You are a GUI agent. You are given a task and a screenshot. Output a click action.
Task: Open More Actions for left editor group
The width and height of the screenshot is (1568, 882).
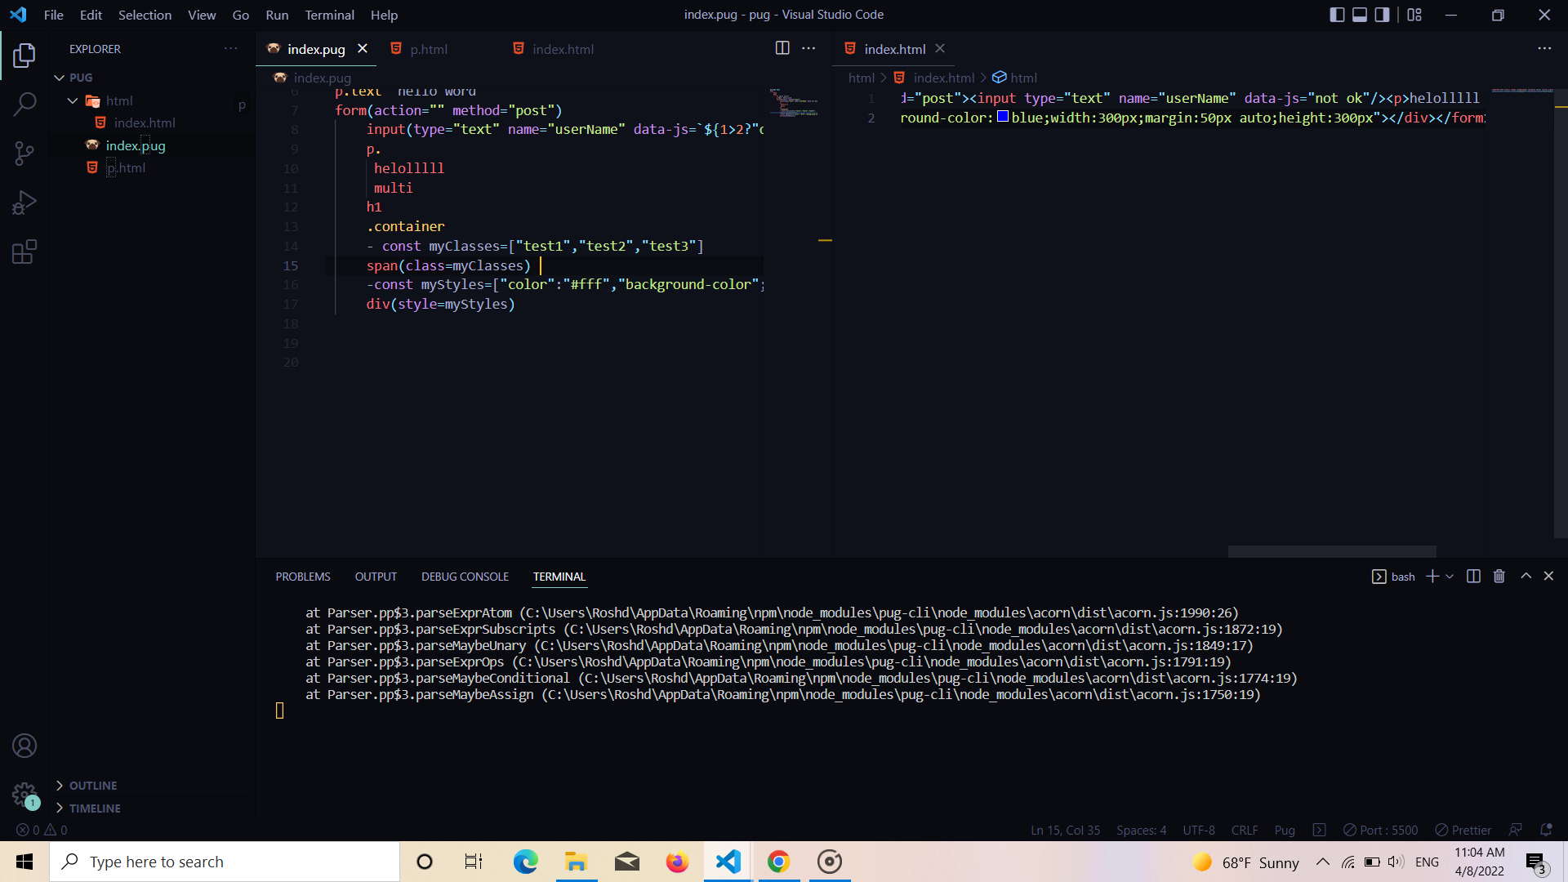point(808,48)
